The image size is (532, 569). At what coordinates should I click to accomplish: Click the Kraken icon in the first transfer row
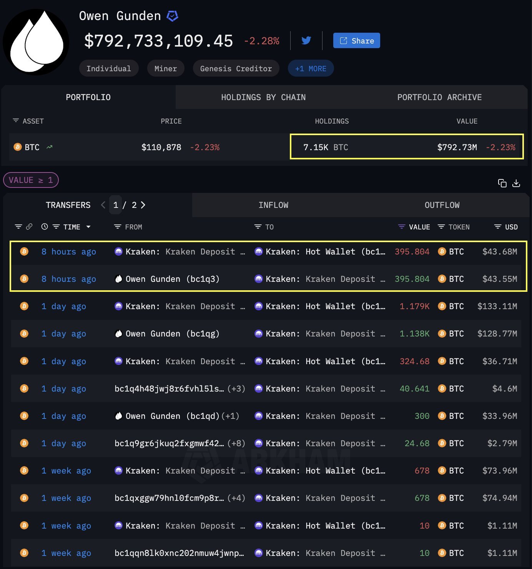[118, 251]
